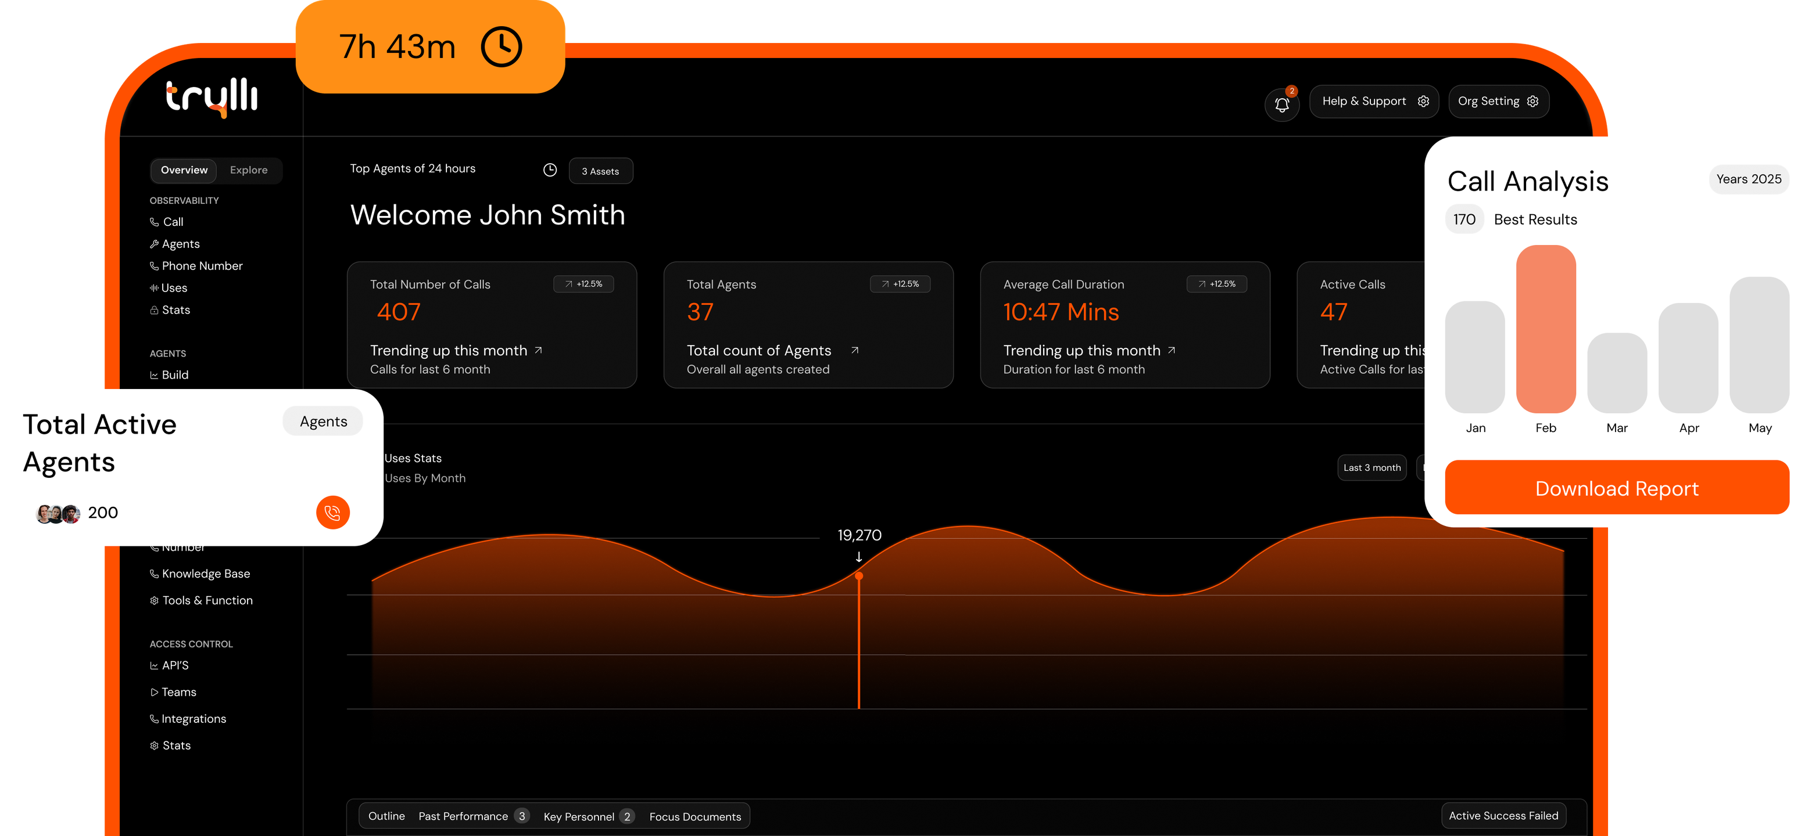The width and height of the screenshot is (1812, 836).
Task: Select the Feb bar in Call Analysis chart
Action: click(x=1545, y=329)
